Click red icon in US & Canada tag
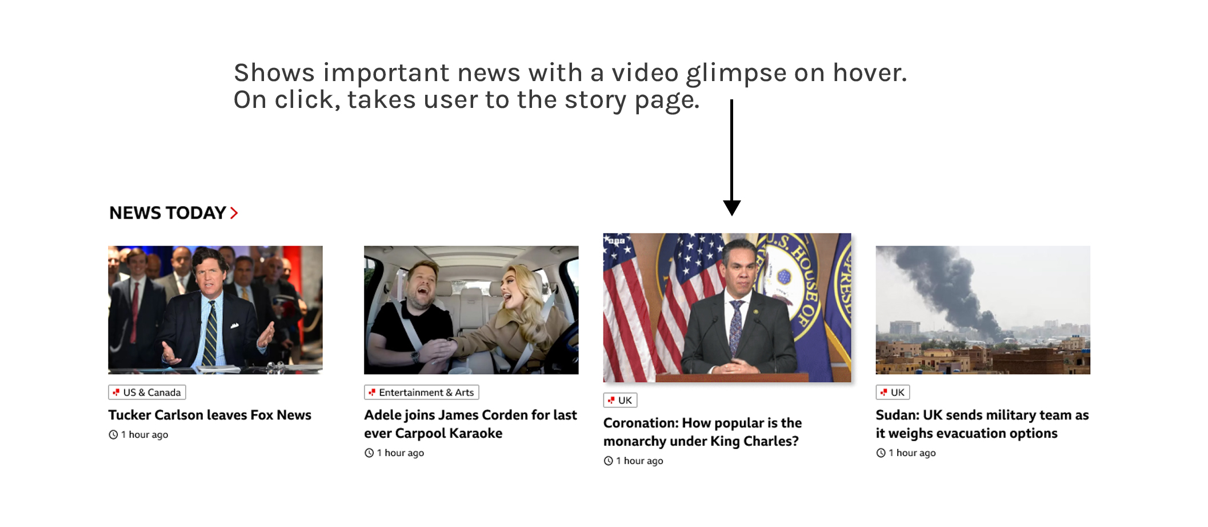This screenshot has width=1208, height=527. (x=116, y=392)
